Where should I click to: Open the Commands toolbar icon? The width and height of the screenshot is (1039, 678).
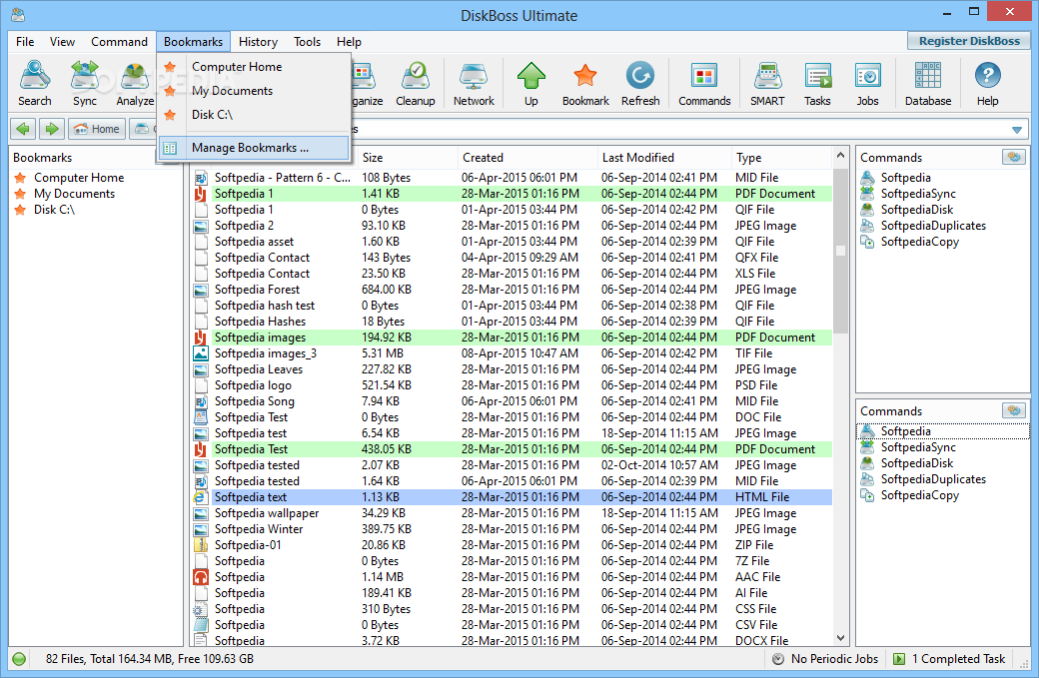point(704,84)
